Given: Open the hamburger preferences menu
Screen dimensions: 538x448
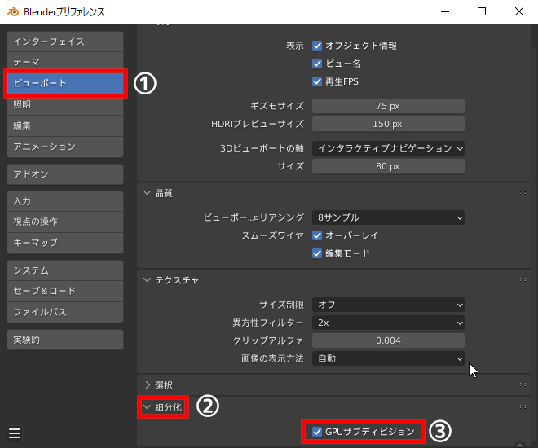Looking at the screenshot, I should [x=15, y=433].
